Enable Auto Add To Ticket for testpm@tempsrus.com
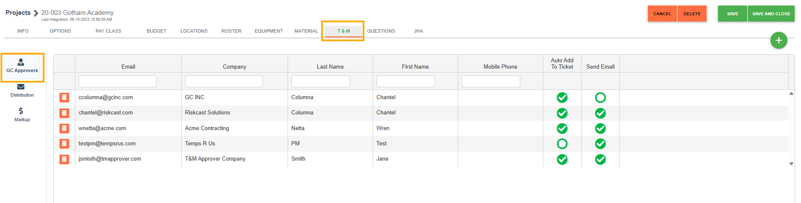The width and height of the screenshot is (801, 203). coord(562,144)
